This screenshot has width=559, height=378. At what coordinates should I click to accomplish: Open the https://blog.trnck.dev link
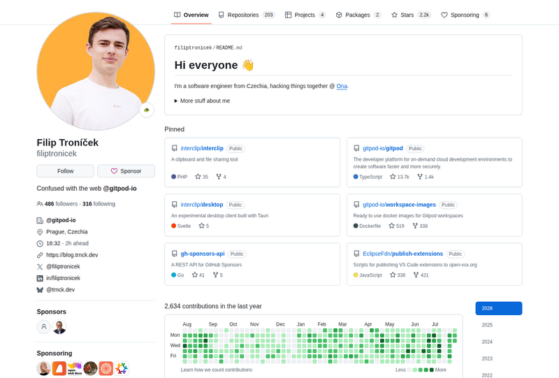click(72, 255)
